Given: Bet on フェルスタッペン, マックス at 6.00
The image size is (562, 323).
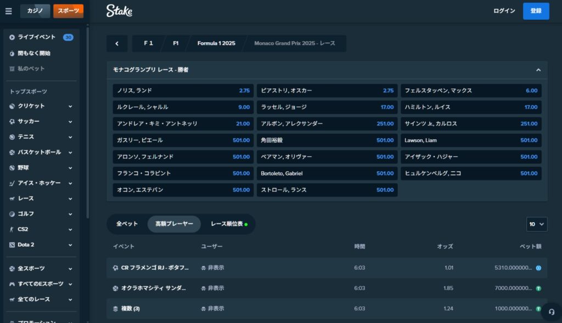Looking at the screenshot, I should coord(471,91).
